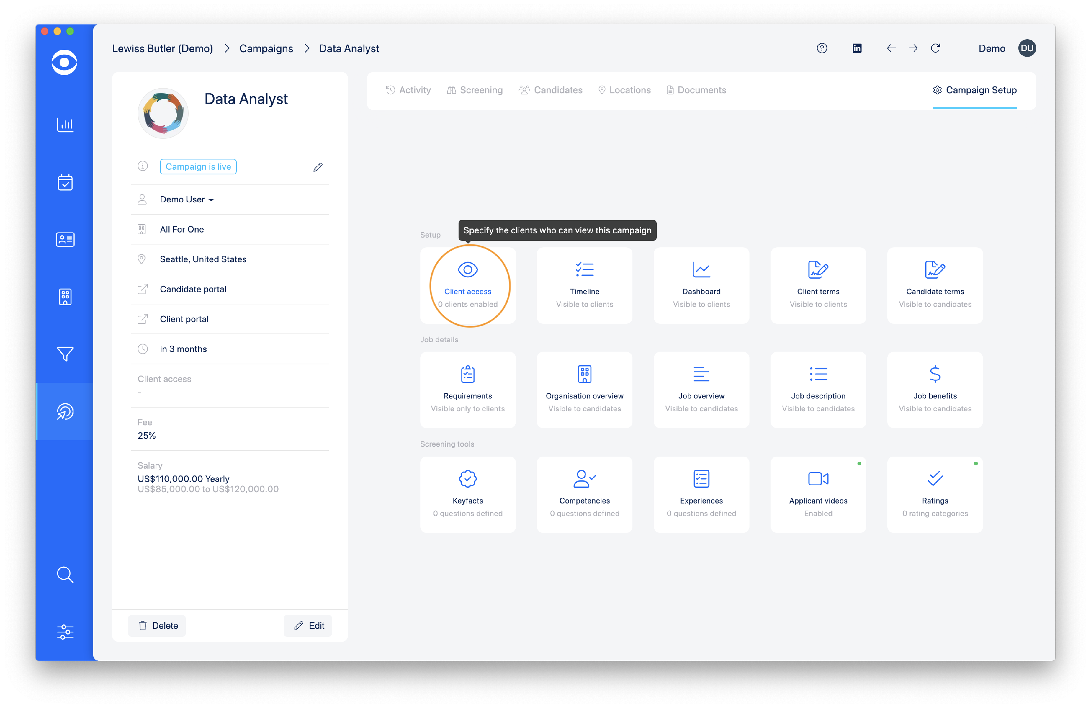Select the funnel filter icon in sidebar

pyautogui.click(x=65, y=354)
